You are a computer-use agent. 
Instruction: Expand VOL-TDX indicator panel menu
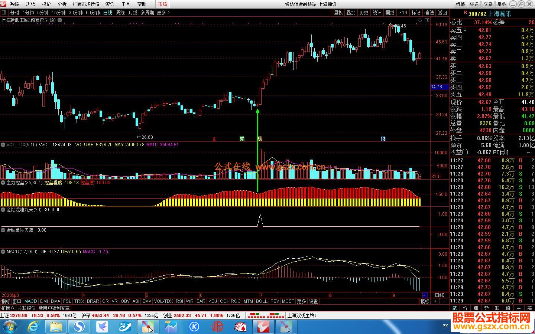[x=3, y=145]
